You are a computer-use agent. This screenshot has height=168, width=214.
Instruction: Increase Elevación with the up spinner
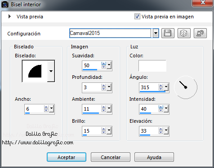point(161,129)
